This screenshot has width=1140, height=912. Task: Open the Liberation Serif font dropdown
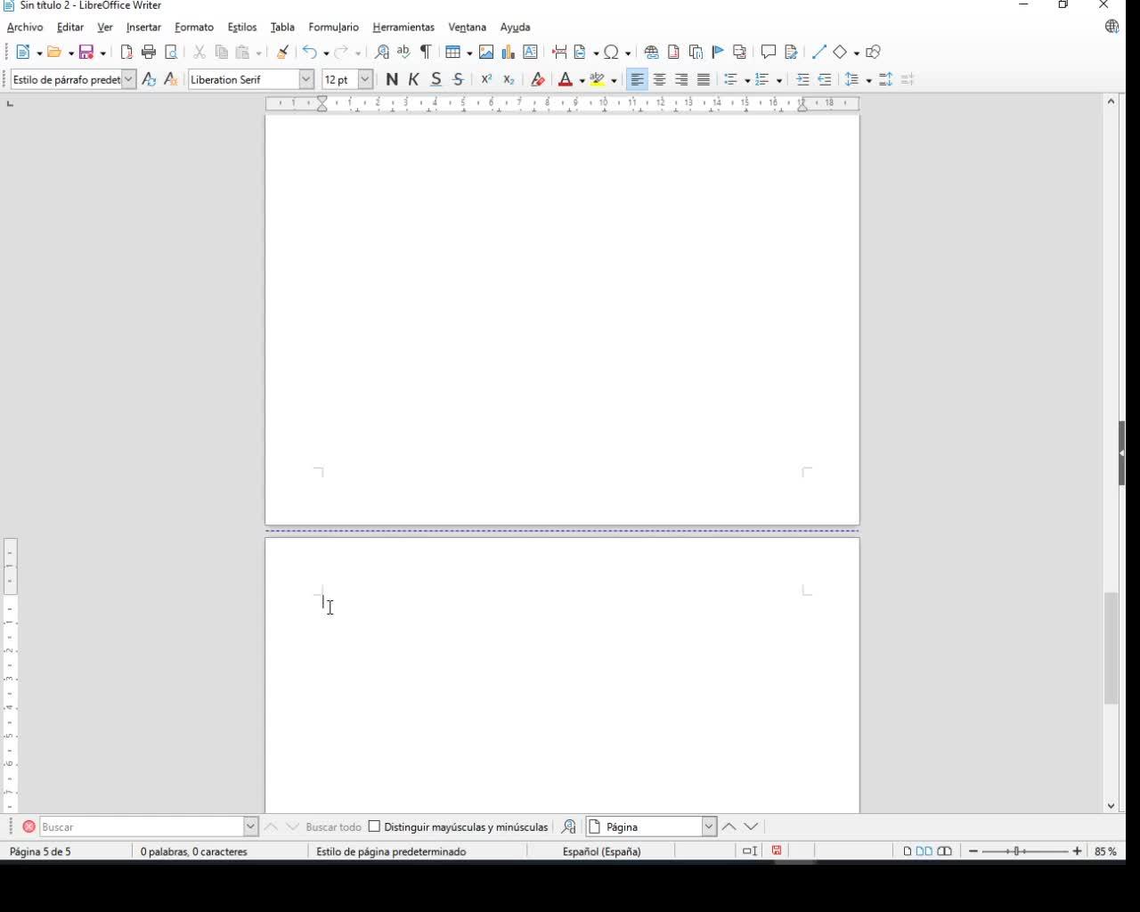pyautogui.click(x=305, y=80)
